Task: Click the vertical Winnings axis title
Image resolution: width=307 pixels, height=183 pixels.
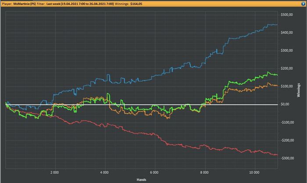Action: [x=299, y=90]
